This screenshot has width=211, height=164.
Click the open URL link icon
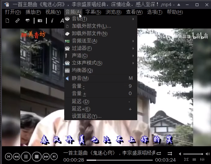(x=18, y=21)
